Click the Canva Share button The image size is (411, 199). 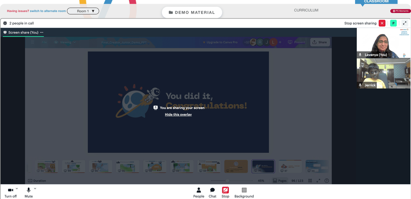click(x=320, y=42)
